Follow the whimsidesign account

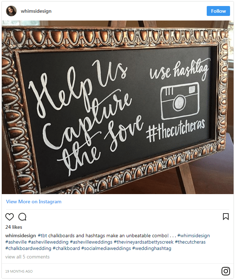coord(218,11)
